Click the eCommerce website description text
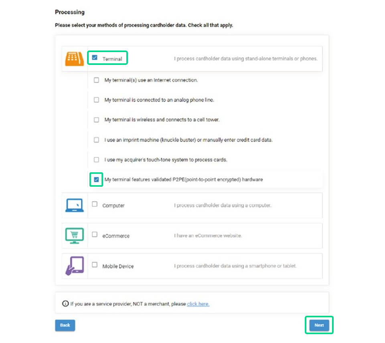The width and height of the screenshot is (385, 343). pos(208,236)
